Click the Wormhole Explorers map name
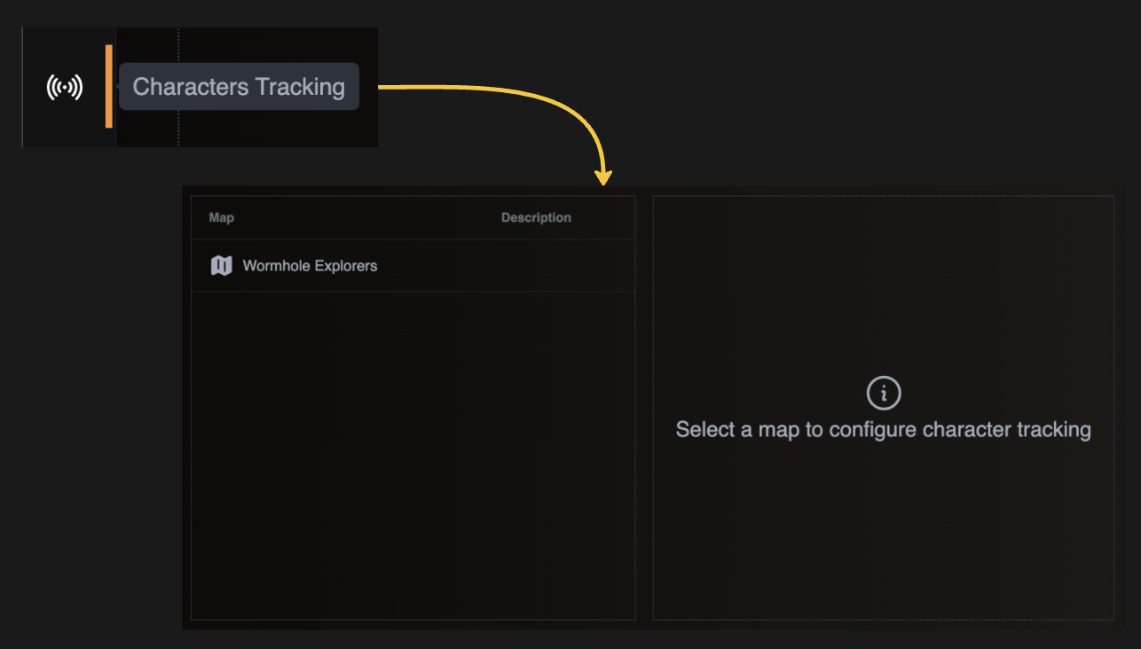 [309, 265]
